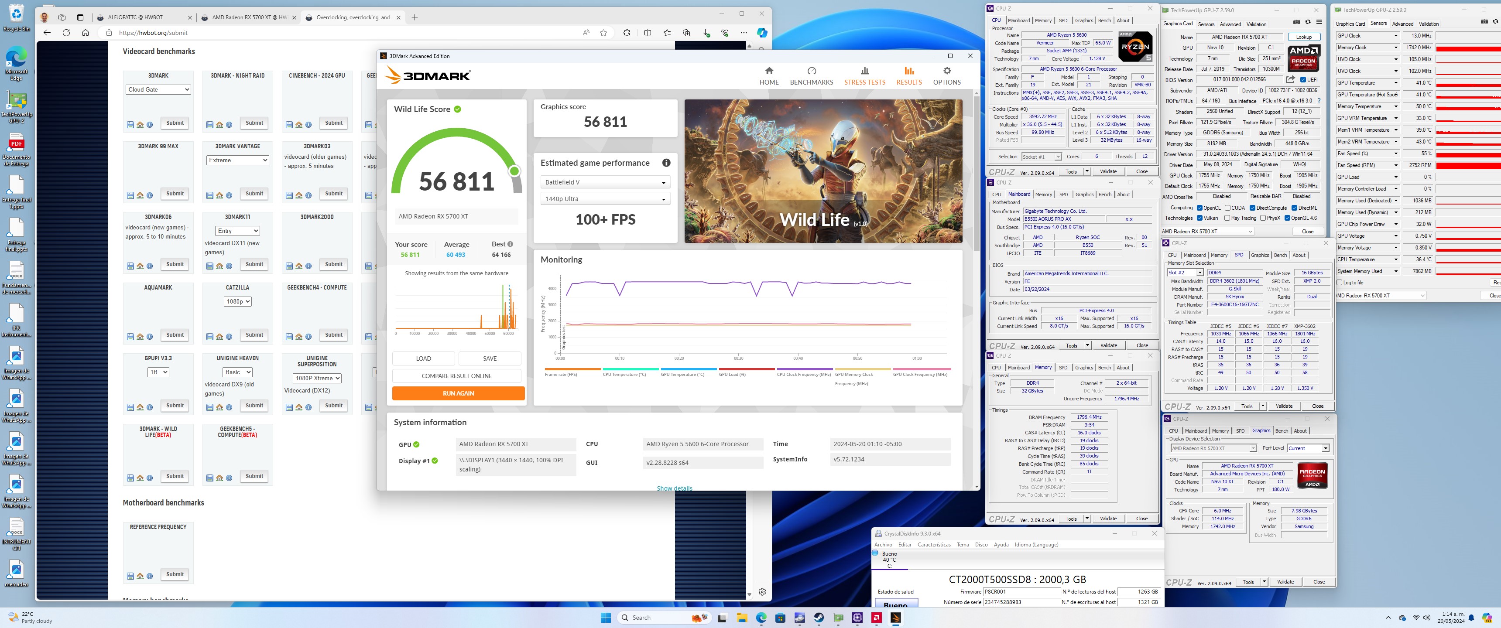Go to browser home page

86,33
